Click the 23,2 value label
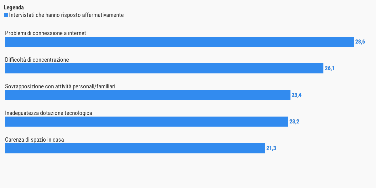Image resolution: width=376 pixels, height=188 pixels. pyautogui.click(x=294, y=122)
